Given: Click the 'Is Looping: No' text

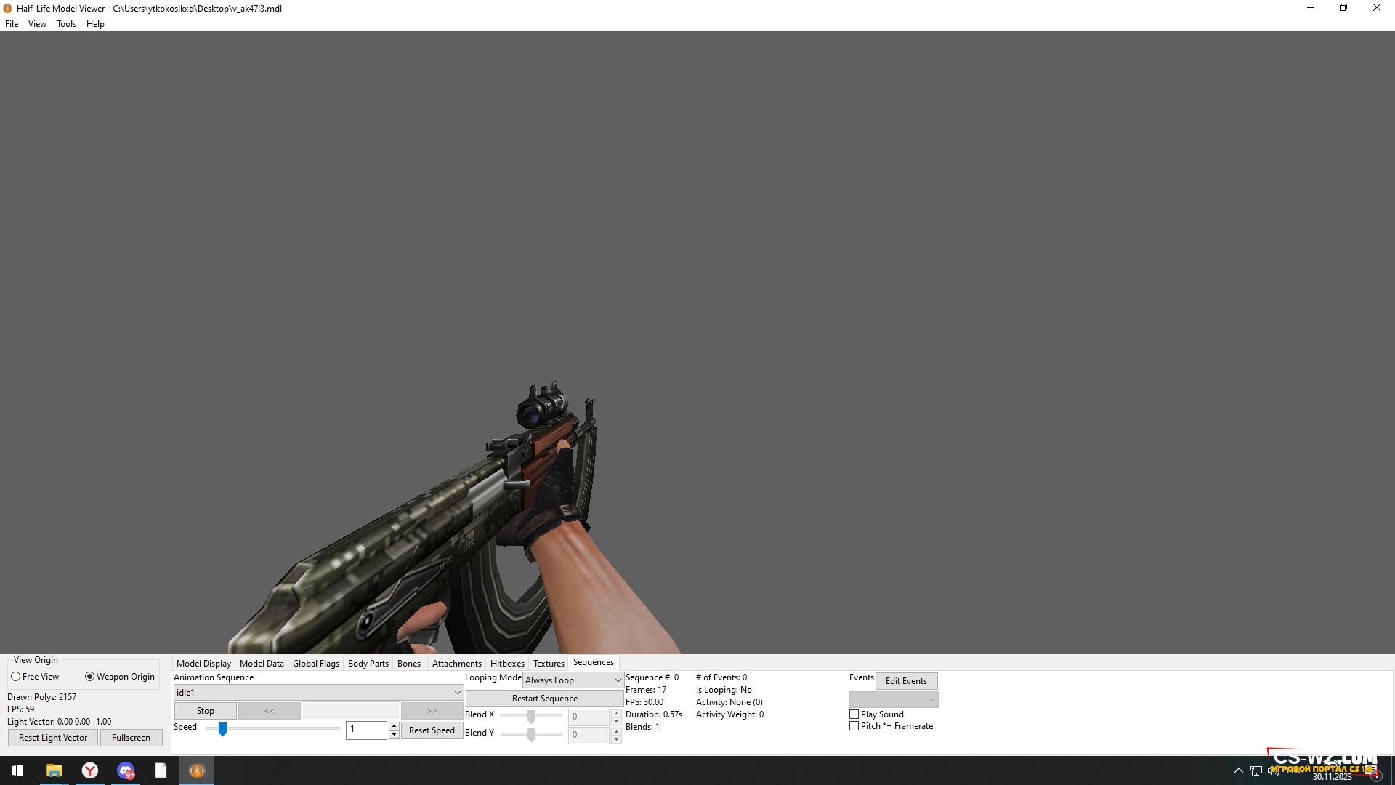Looking at the screenshot, I should point(724,690).
